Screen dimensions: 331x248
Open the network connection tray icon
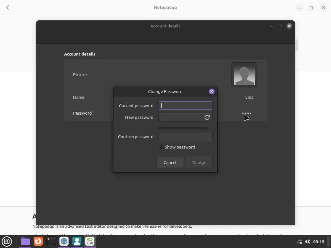tap(299, 242)
